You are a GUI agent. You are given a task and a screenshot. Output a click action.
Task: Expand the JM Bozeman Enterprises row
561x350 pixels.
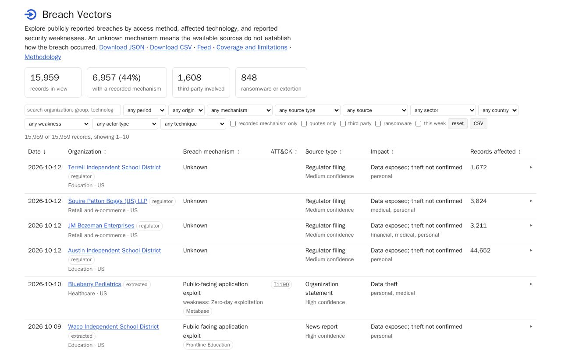[531, 225]
